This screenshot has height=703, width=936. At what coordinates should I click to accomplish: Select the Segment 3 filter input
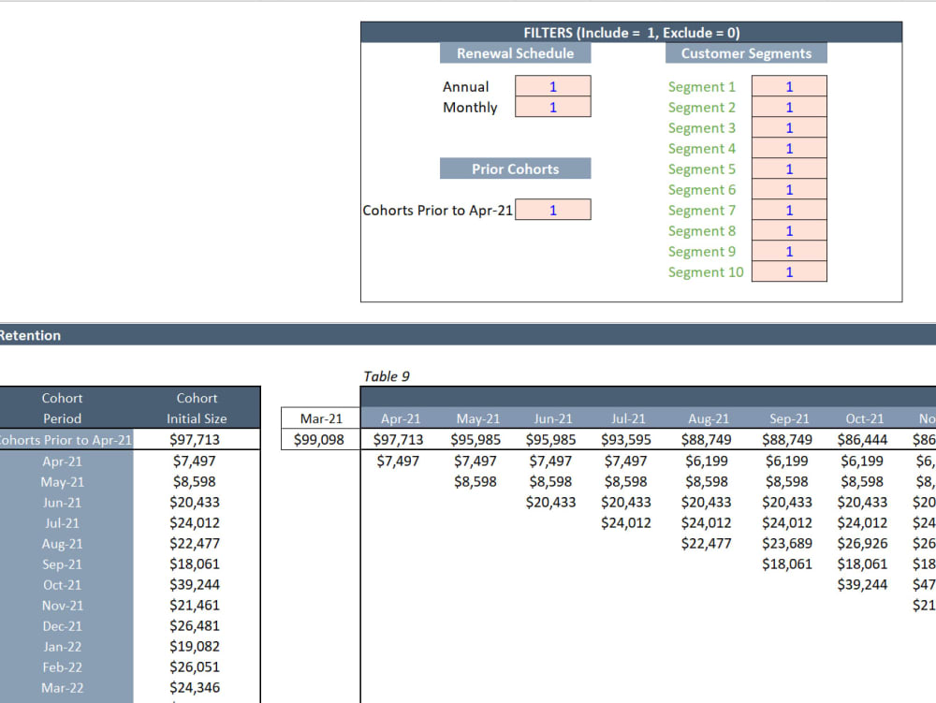tap(789, 127)
